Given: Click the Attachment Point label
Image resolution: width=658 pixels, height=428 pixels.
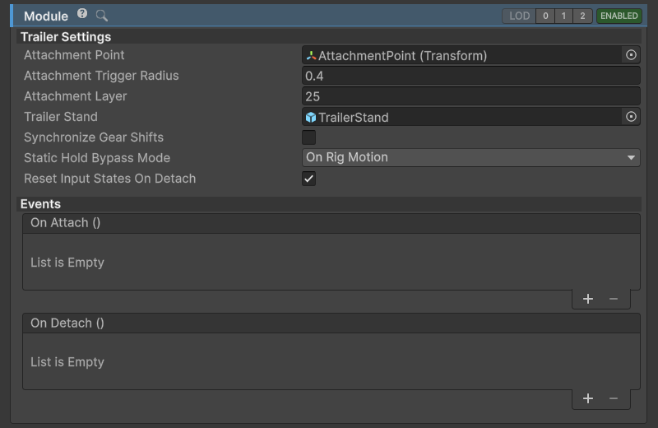Looking at the screenshot, I should point(74,55).
